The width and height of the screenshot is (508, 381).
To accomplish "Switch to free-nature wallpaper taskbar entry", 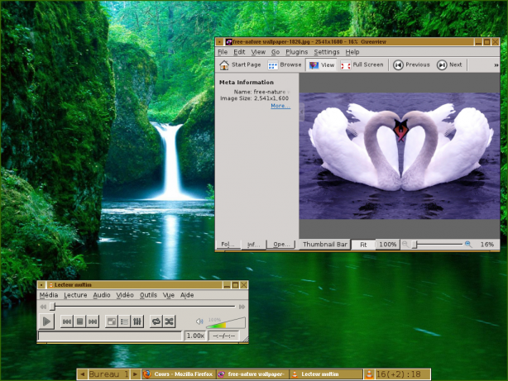I will point(252,374).
